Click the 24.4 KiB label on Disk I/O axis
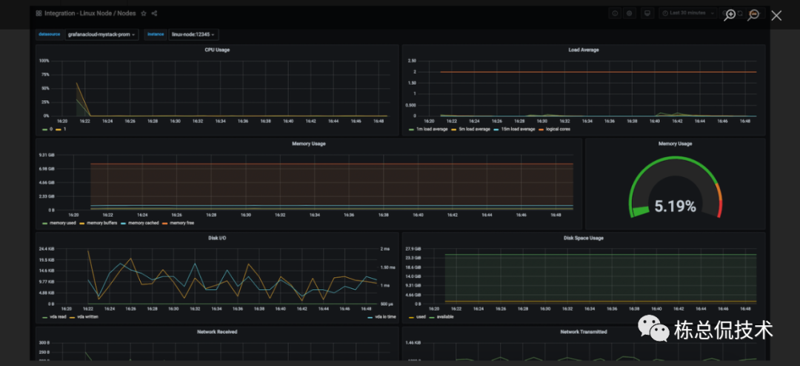 click(x=47, y=249)
